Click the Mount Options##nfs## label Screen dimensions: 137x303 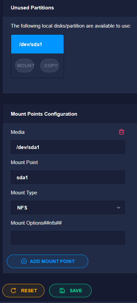tap(36, 223)
